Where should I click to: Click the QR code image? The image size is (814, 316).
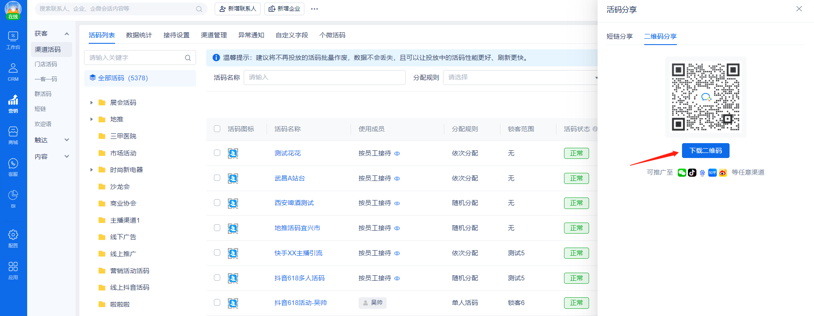(x=705, y=97)
